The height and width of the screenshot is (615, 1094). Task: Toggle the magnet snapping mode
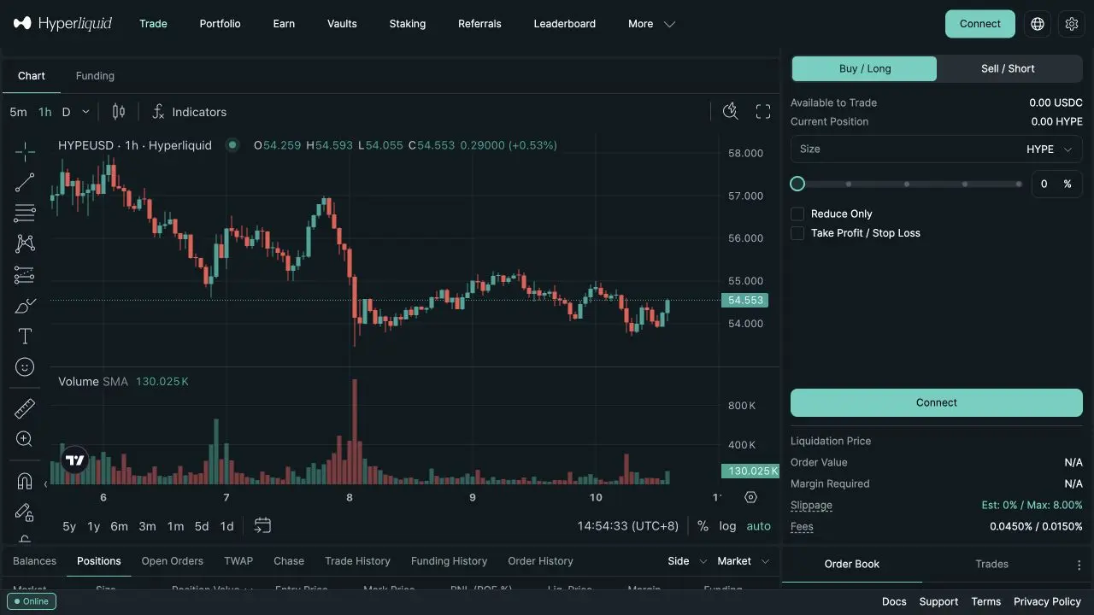click(25, 482)
